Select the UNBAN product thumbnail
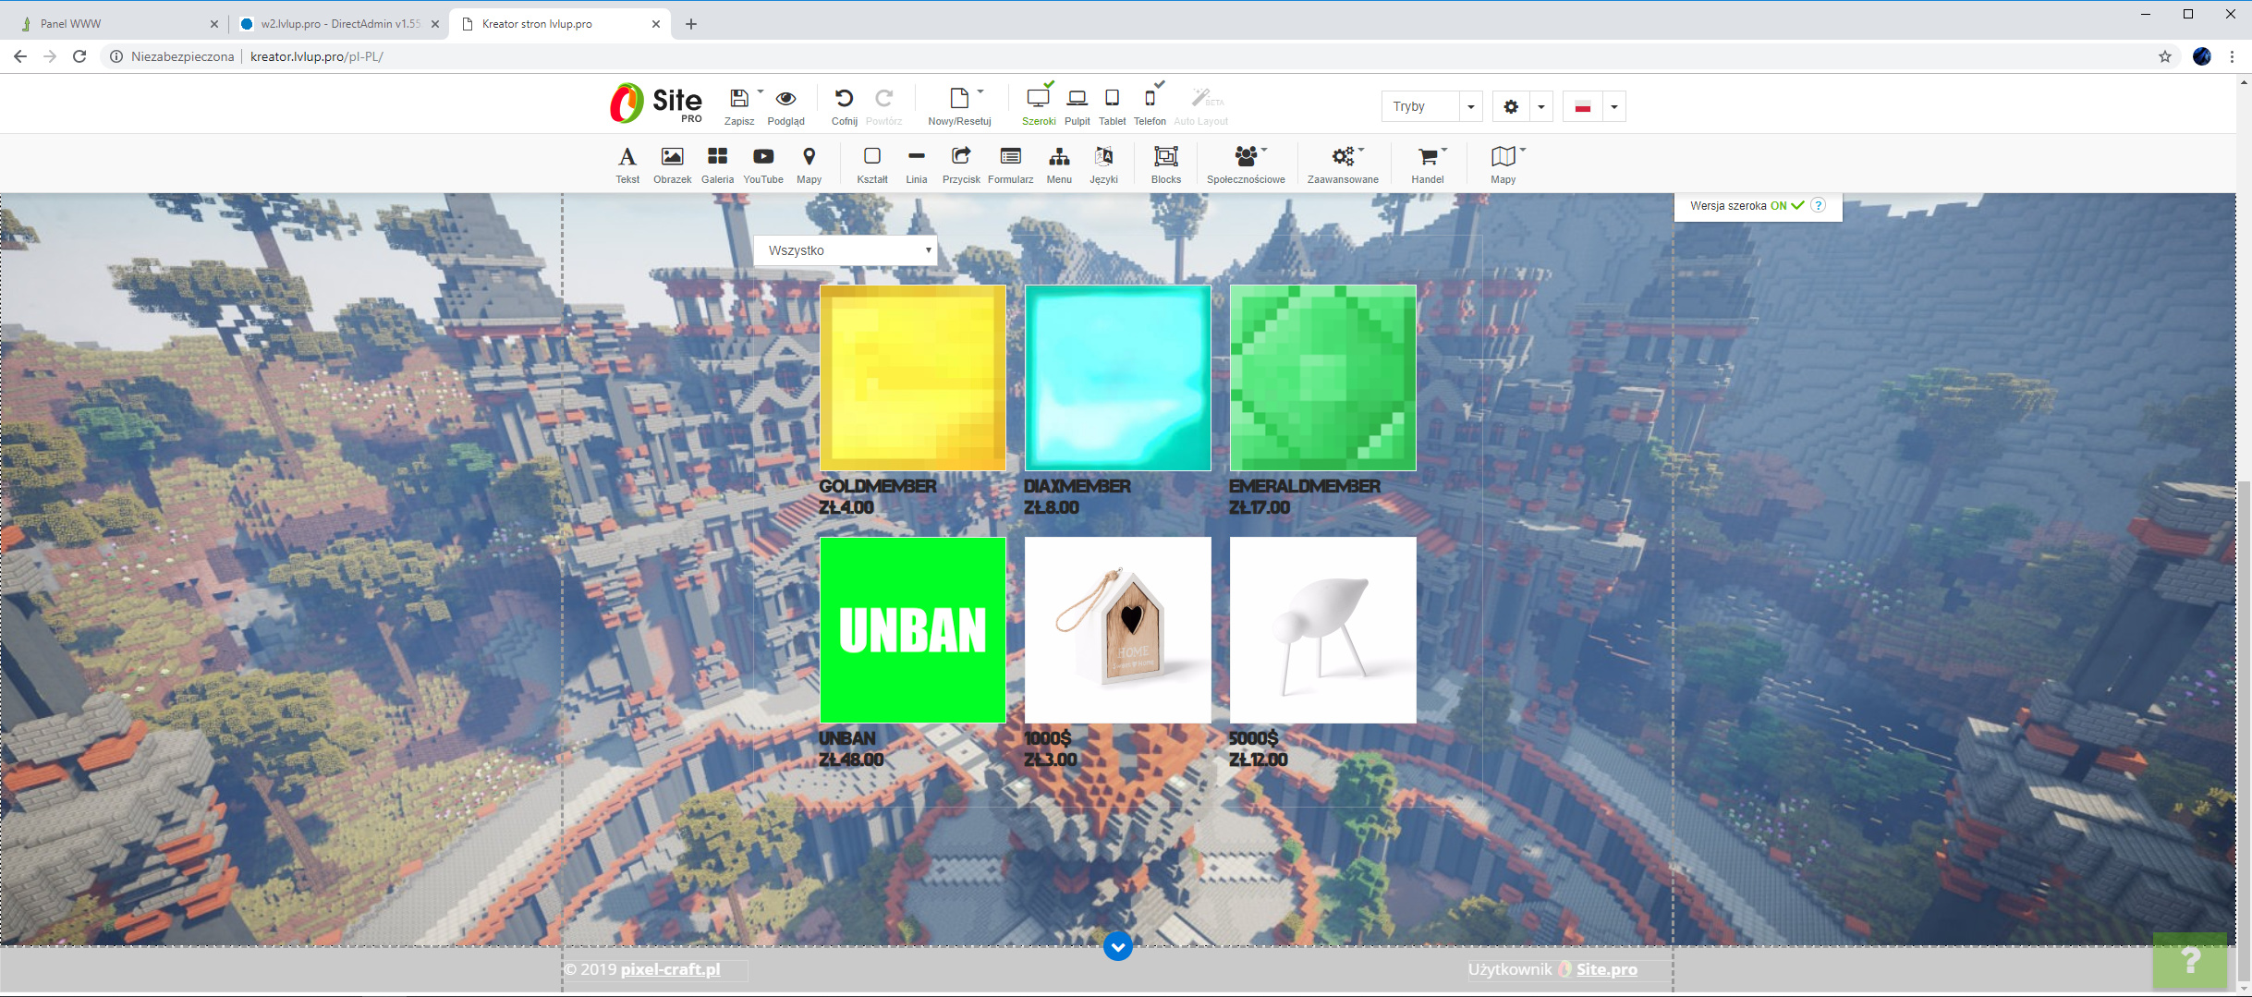The image size is (2252, 997). pyautogui.click(x=913, y=630)
